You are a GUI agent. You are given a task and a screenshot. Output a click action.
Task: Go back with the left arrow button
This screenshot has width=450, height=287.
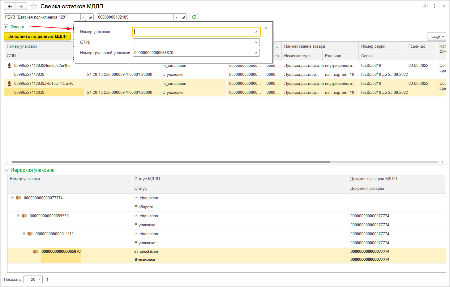click(x=10, y=6)
